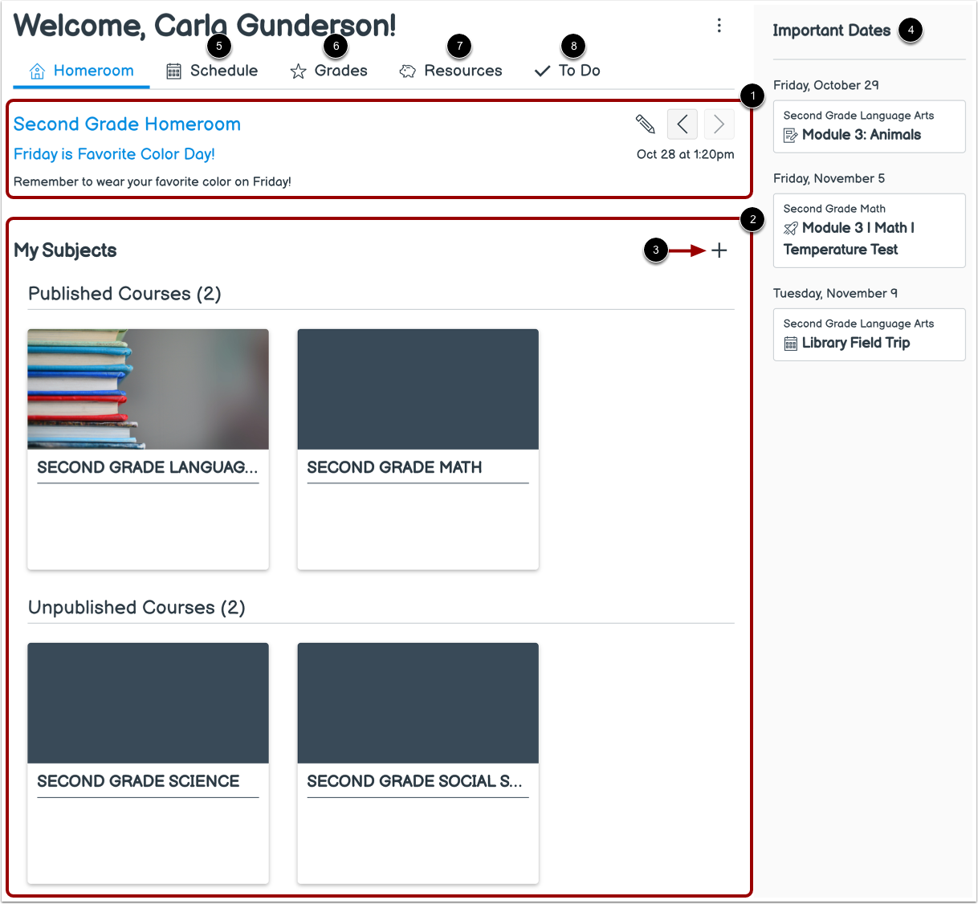Open SECOND GRADE MATH course title
This screenshot has width=978, height=904.
[x=394, y=467]
